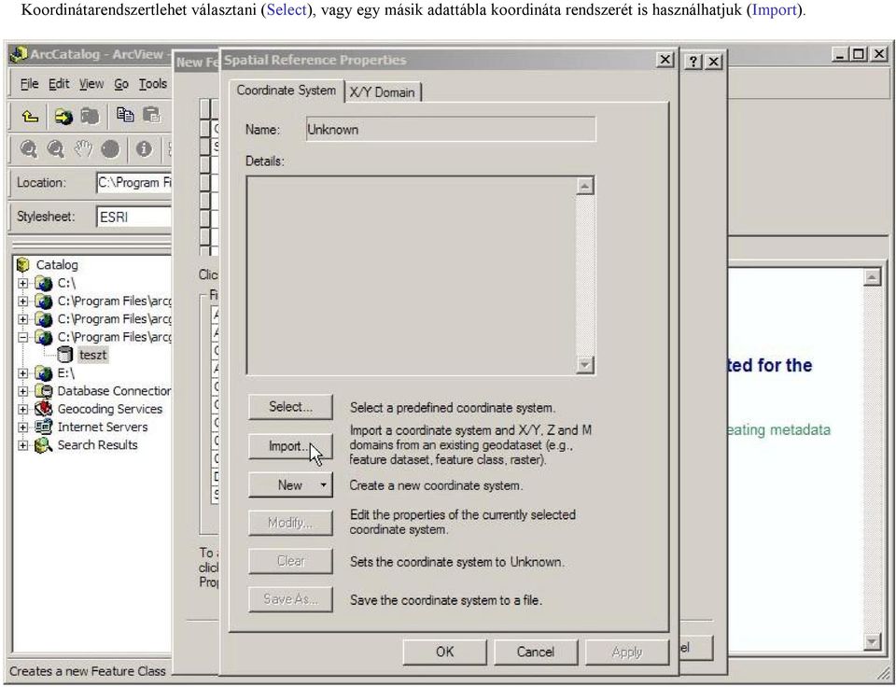Viewport: 896px width, 687px height.
Task: Click the Catalog root icon in tree
Action: 22,265
